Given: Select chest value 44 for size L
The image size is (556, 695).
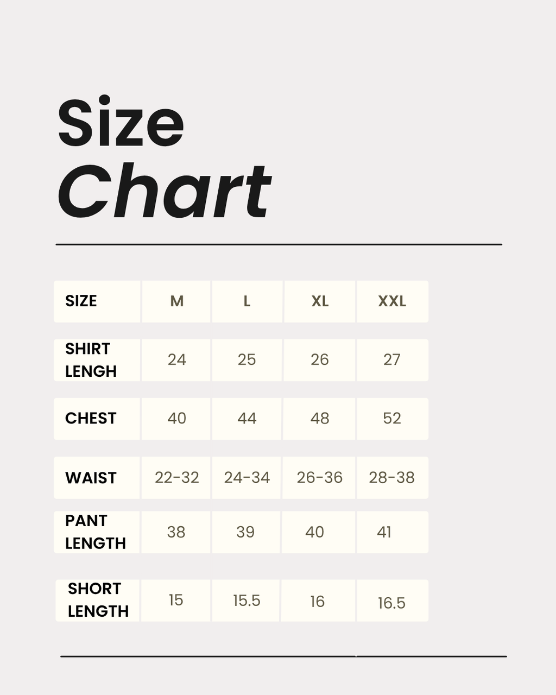Looking at the screenshot, I should tap(247, 419).
